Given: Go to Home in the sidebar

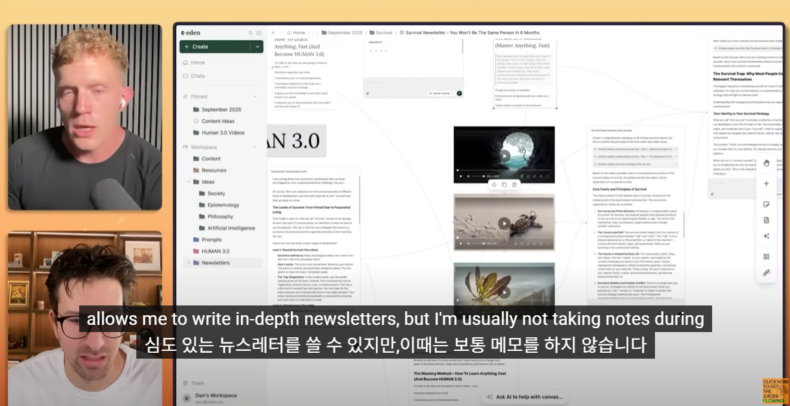Looking at the screenshot, I should pos(197,63).
